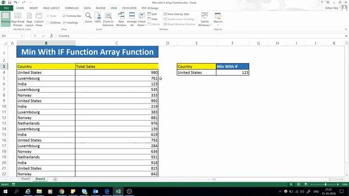Set zoom to 100%
This screenshot has width=349, height=196.
click(x=98, y=18)
